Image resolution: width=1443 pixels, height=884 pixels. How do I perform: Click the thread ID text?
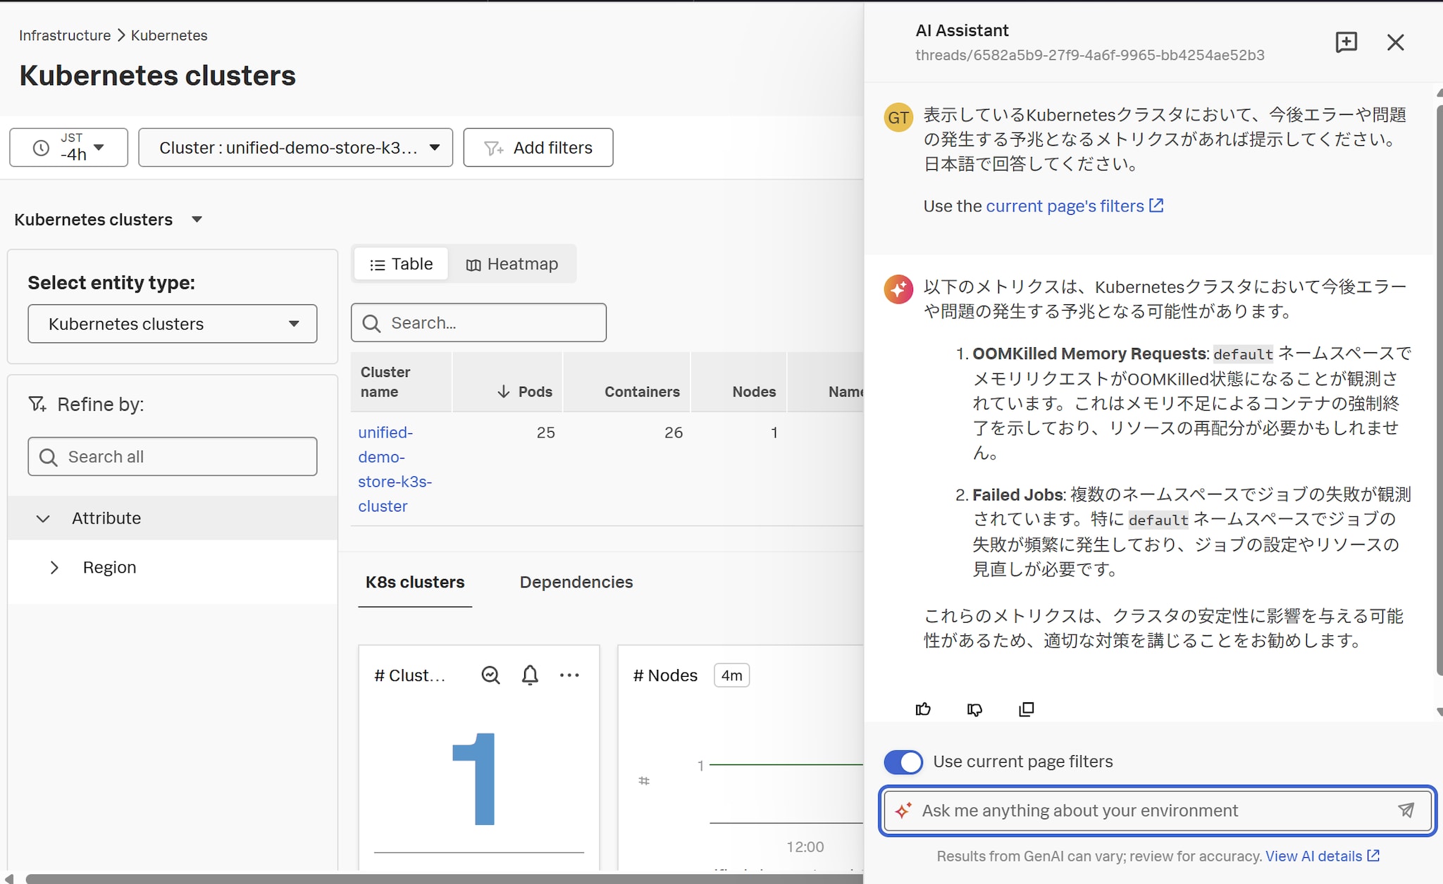pyautogui.click(x=1089, y=55)
